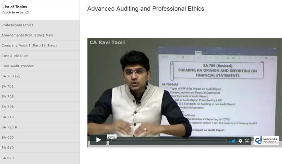
Task: Expand the SA 600 topic
Action: (x=40, y=138)
